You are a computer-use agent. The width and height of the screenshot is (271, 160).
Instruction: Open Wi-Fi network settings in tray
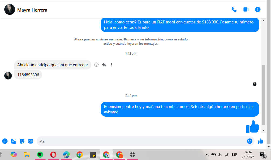[227, 155]
